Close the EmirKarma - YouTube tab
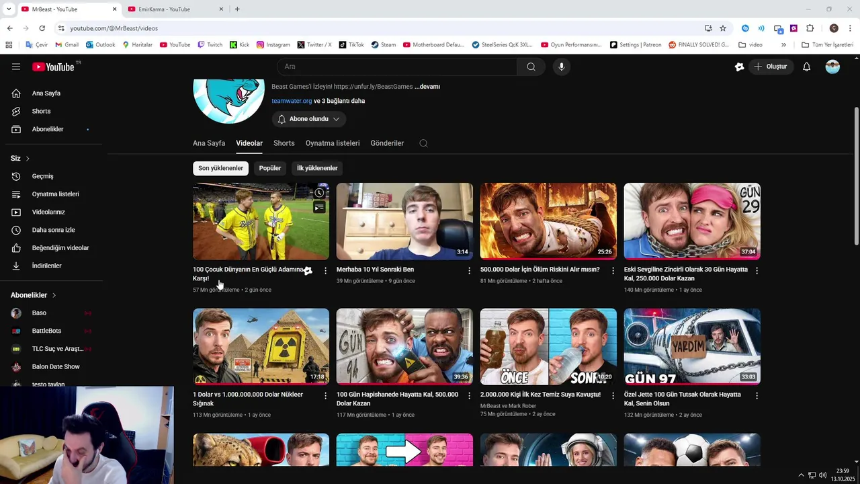Screen dimensions: 860x484 point(222,9)
